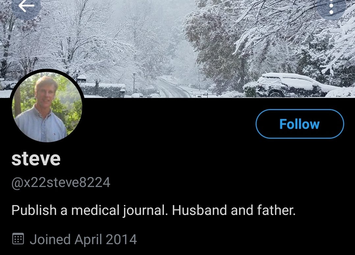
Task: Click the display name steve
Action: (x=36, y=158)
